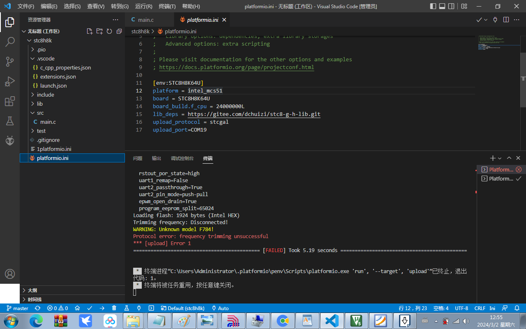Toggle secondary side bar layout button
This screenshot has height=329, width=526.
[451, 6]
